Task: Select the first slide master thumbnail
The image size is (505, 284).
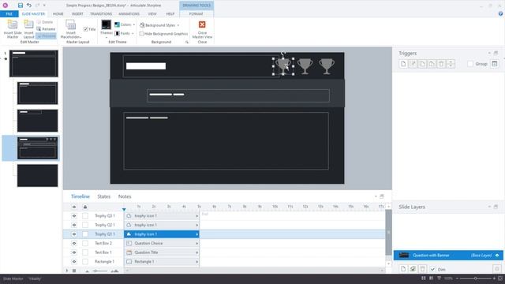Action: 33,63
